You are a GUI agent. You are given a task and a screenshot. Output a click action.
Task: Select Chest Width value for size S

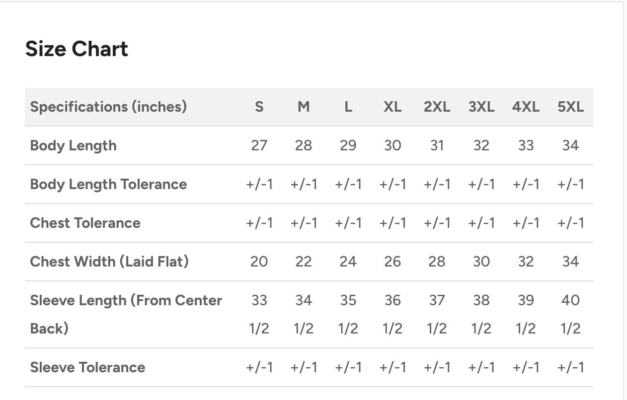coord(259,262)
